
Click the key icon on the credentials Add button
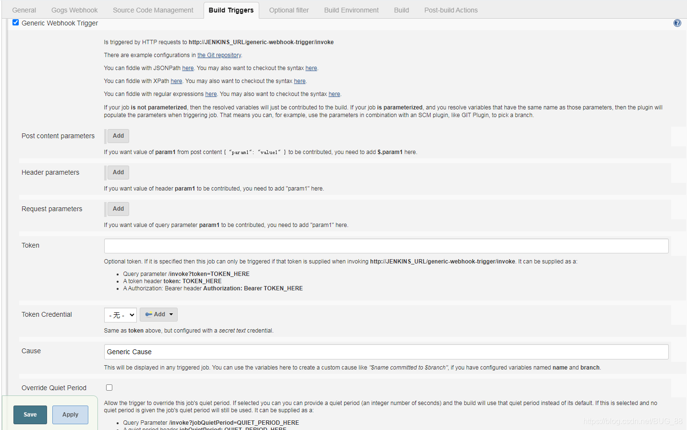coord(149,314)
